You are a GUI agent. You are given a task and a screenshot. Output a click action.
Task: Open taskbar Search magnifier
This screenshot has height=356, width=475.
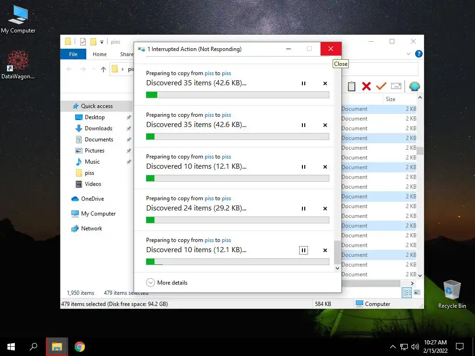[33, 347]
